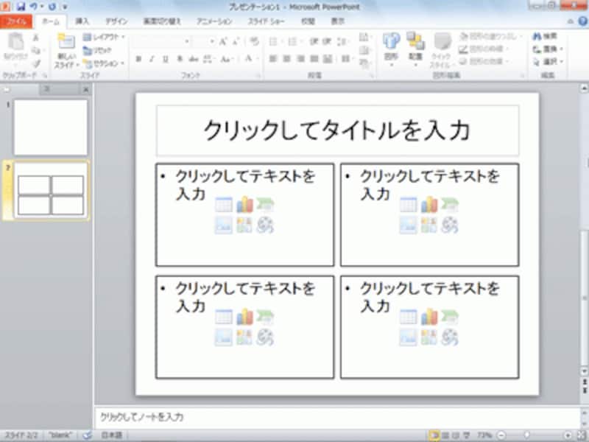
Task: Click the Fit slide to window icon
Action: point(582,435)
